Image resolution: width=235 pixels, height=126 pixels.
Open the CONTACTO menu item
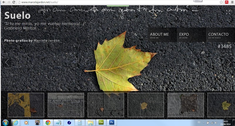[220, 35]
